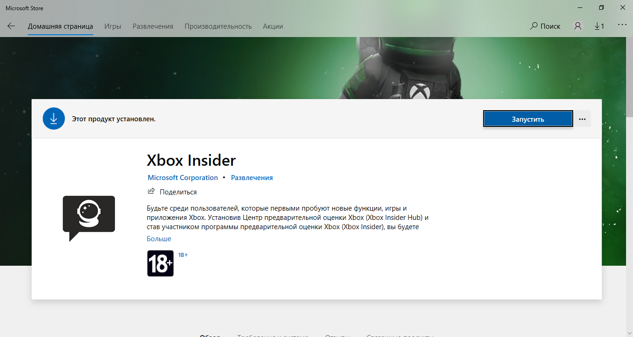This screenshot has width=633, height=337.
Task: Open more options beside the Запустить button
Action: tap(582, 119)
